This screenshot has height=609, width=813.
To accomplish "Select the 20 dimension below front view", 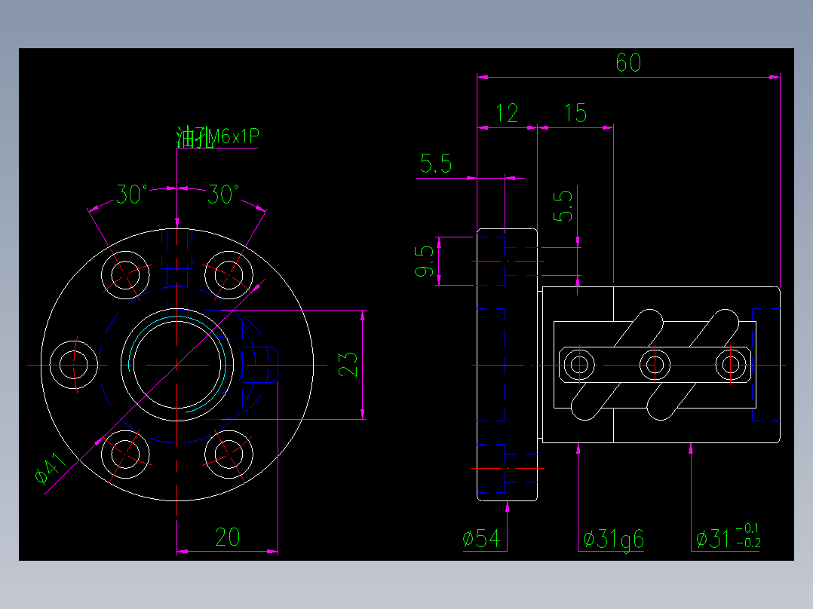I will [x=226, y=537].
